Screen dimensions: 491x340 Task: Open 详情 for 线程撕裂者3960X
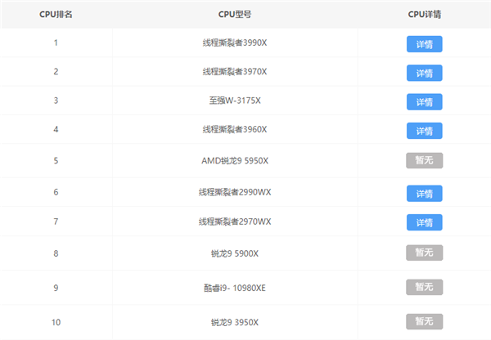tap(424, 131)
